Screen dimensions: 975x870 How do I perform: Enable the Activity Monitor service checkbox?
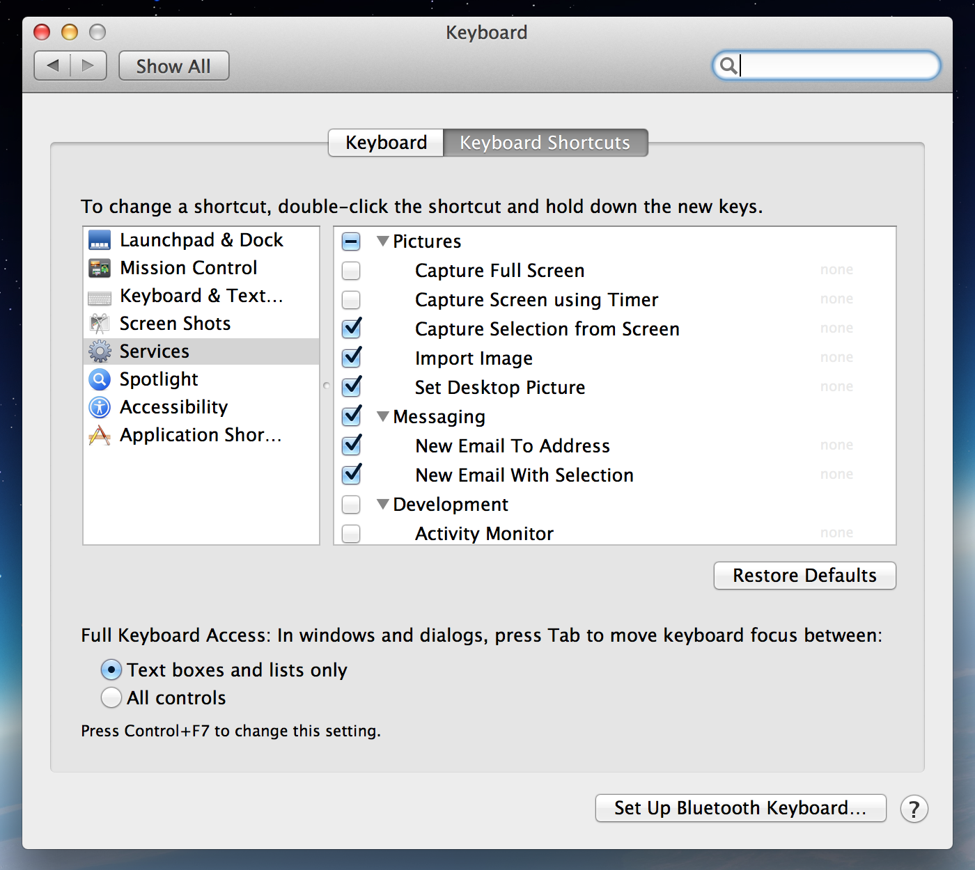[351, 534]
